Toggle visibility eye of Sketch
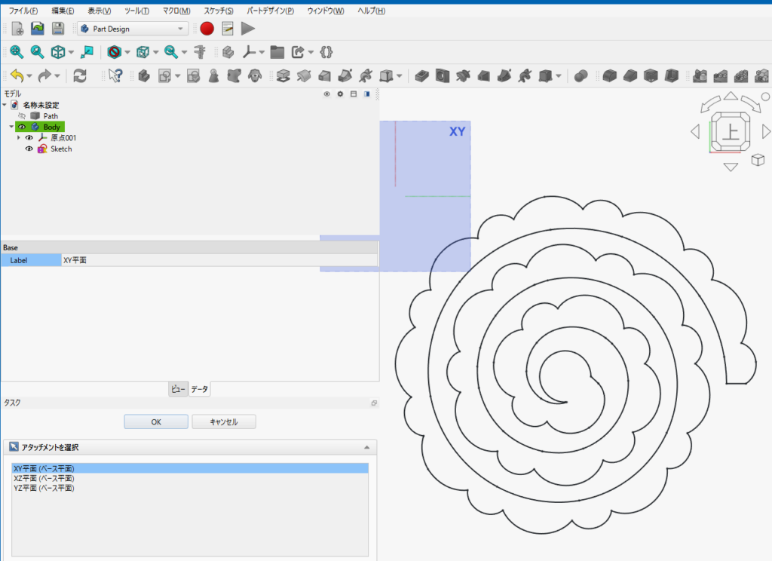This screenshot has height=561, width=772. pyautogui.click(x=29, y=149)
